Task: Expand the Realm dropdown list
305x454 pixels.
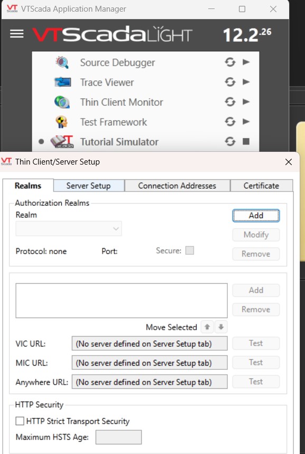Action: pyautogui.click(x=69, y=229)
